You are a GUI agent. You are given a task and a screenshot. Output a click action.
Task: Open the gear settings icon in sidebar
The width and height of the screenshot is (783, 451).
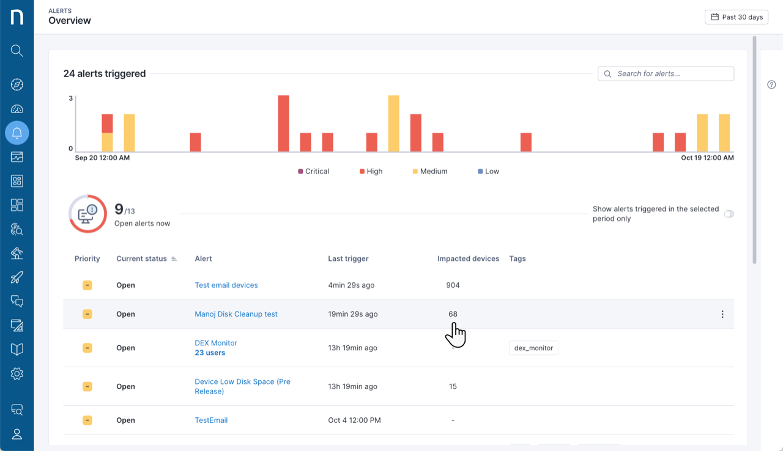pos(17,373)
